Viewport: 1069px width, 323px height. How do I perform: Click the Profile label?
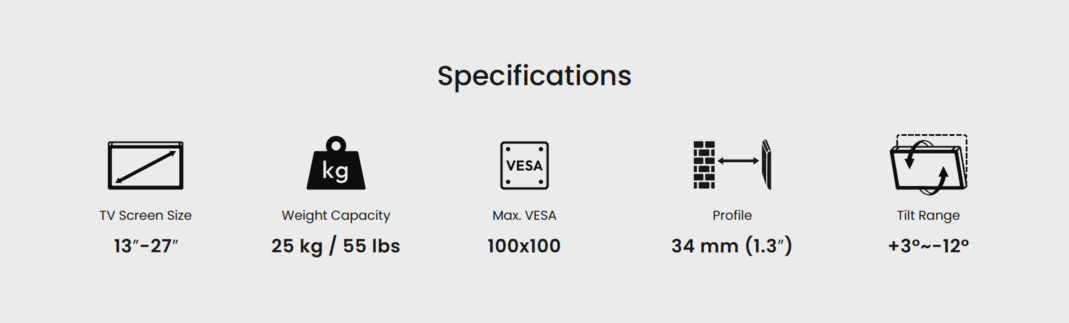(732, 216)
